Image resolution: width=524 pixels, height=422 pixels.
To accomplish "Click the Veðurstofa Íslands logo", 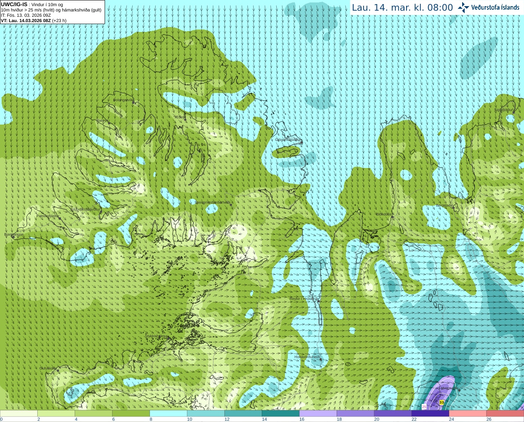I will pos(489,7).
